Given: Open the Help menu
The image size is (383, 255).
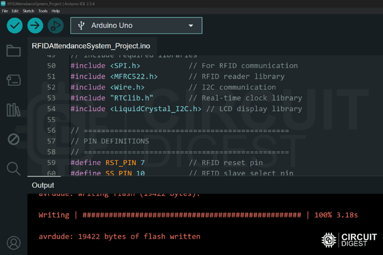Looking at the screenshot, I should click(56, 11).
